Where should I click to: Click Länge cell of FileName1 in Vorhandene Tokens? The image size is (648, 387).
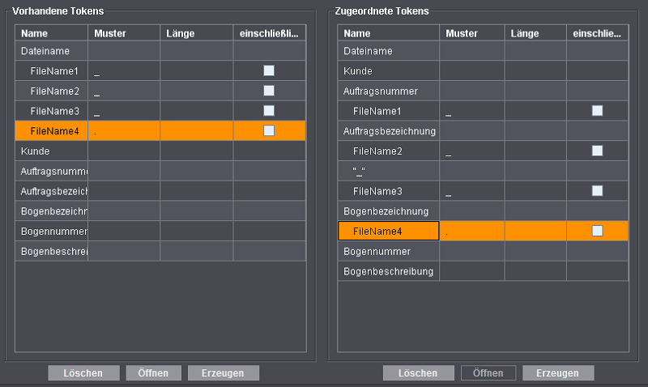tap(196, 71)
